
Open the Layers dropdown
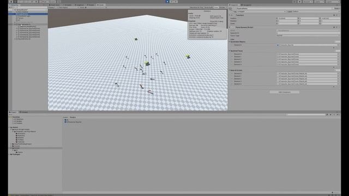[x=319, y=2]
